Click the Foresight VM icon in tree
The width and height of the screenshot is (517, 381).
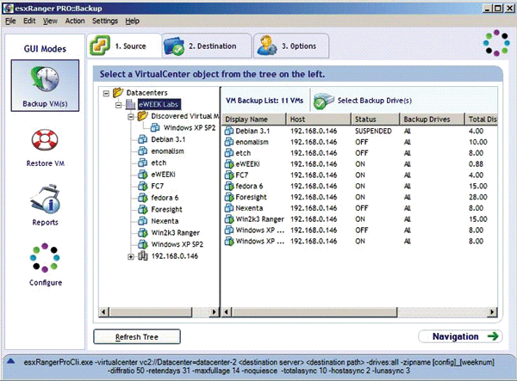click(x=143, y=209)
